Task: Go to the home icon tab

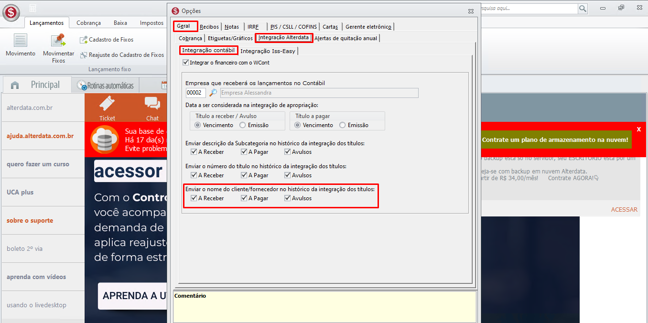Action: (15, 85)
